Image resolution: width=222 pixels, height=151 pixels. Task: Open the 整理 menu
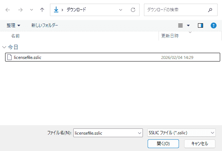[13, 25]
